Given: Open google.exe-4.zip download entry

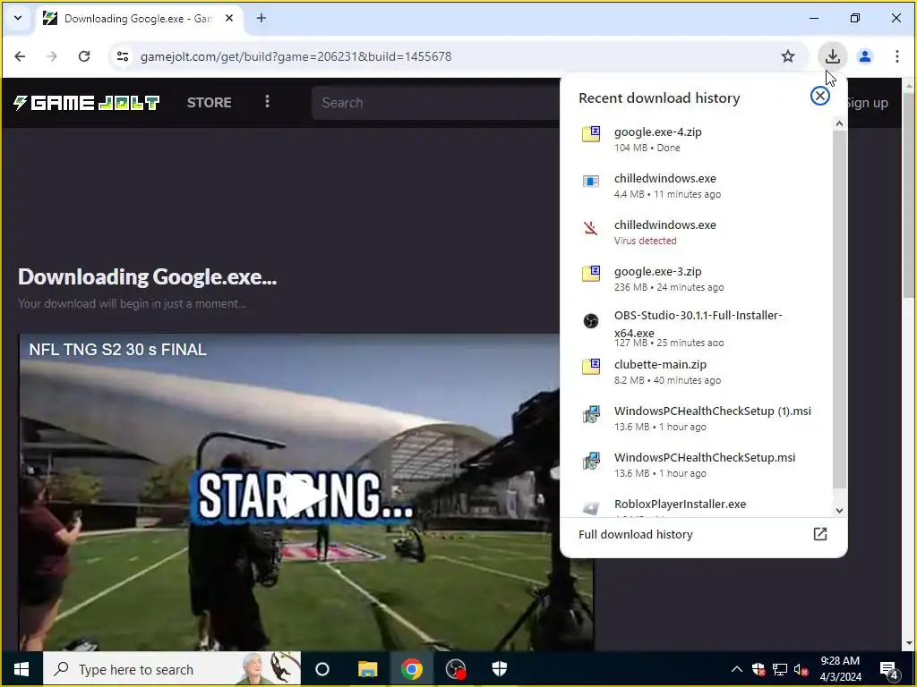Looking at the screenshot, I should 696,139.
